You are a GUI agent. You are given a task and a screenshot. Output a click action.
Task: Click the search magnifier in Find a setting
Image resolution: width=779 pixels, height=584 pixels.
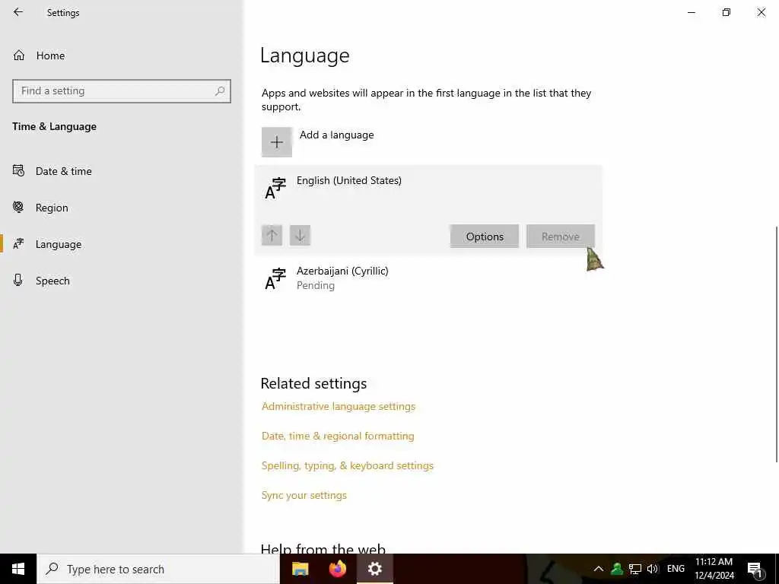(220, 91)
